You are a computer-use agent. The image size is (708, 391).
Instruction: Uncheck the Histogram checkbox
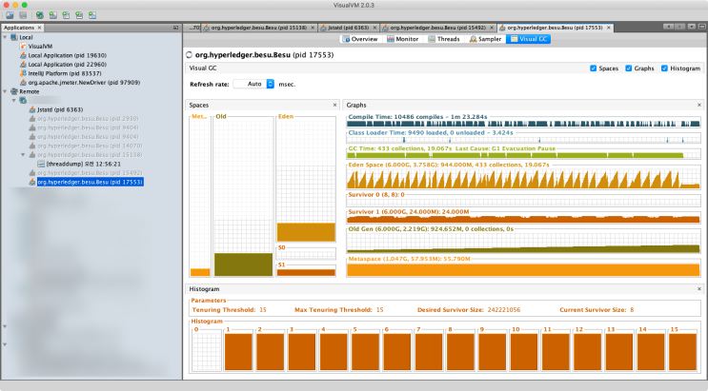pyautogui.click(x=664, y=68)
